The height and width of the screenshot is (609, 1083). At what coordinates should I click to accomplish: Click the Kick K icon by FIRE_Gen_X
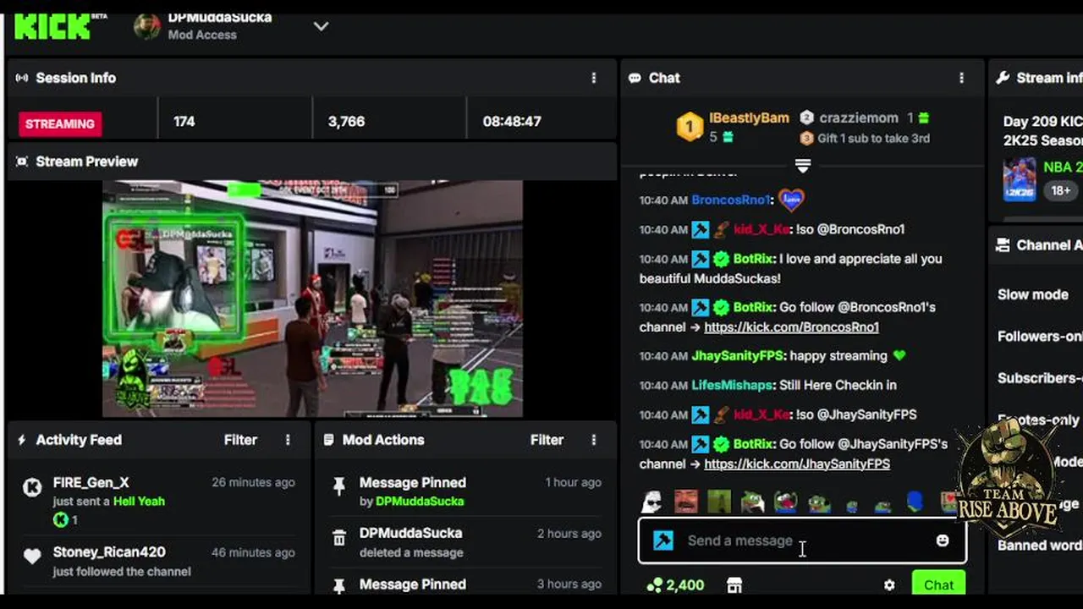point(32,487)
